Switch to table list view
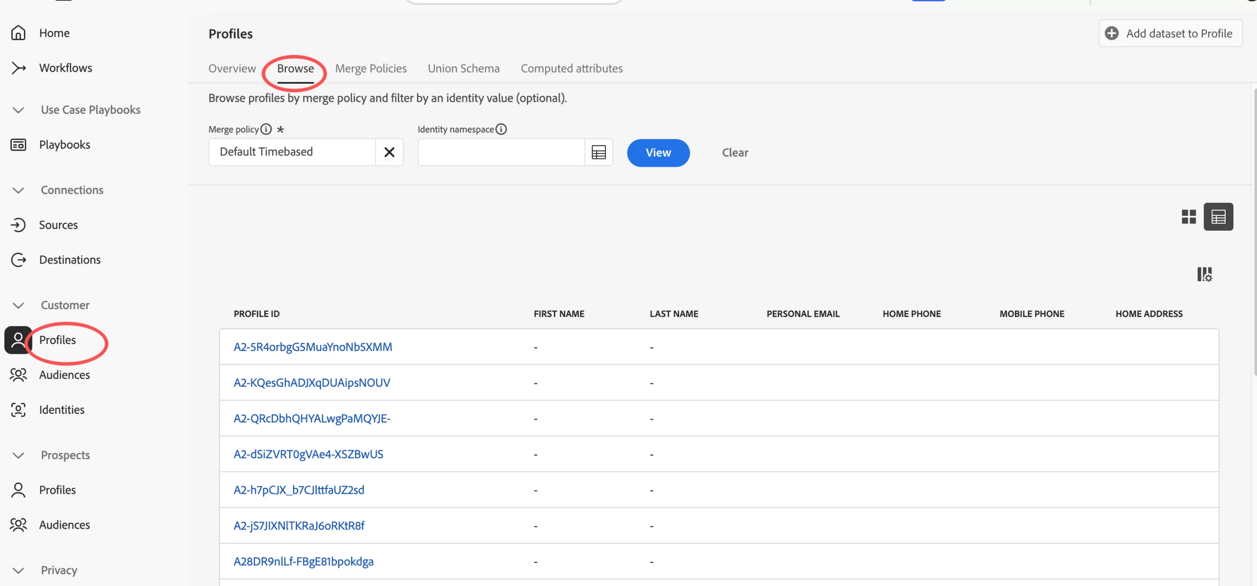Image resolution: width=1257 pixels, height=586 pixels. [1218, 216]
